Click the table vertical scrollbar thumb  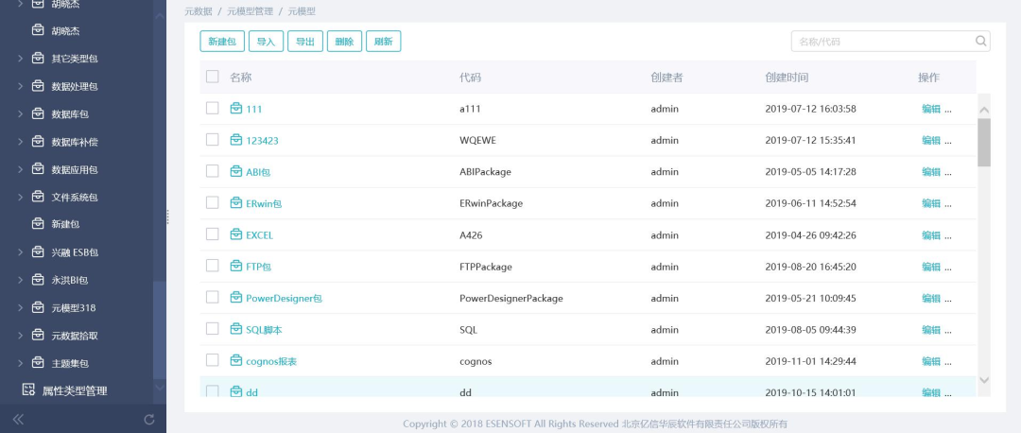(983, 142)
